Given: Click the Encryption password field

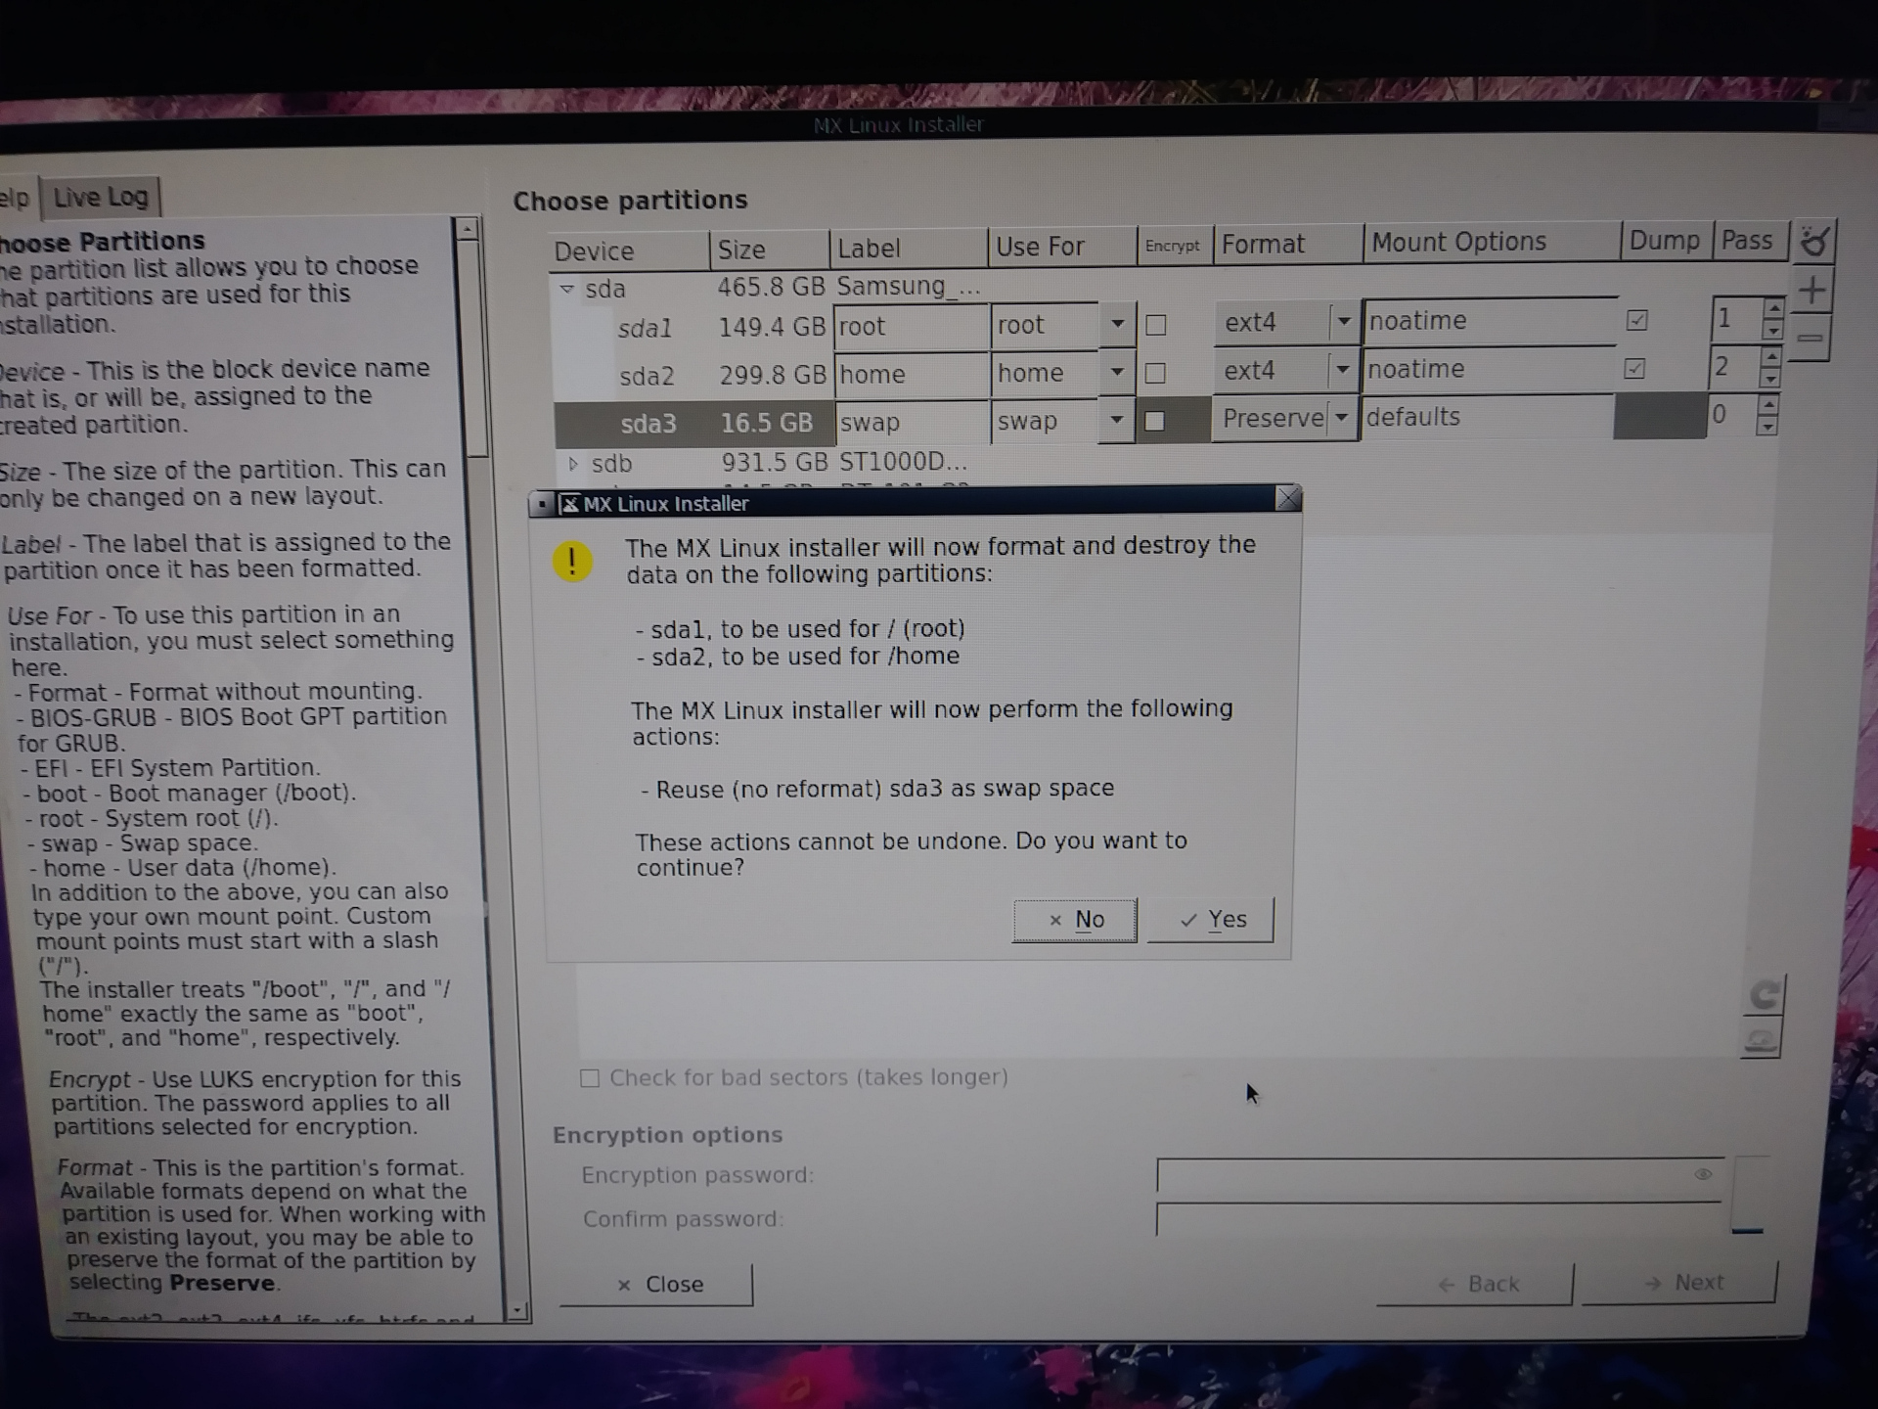Looking at the screenshot, I should pos(1440,1175).
